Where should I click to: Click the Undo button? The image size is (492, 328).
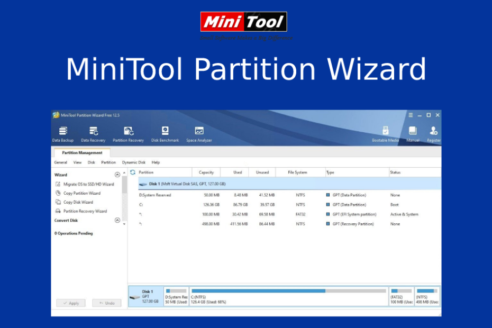tap(107, 303)
